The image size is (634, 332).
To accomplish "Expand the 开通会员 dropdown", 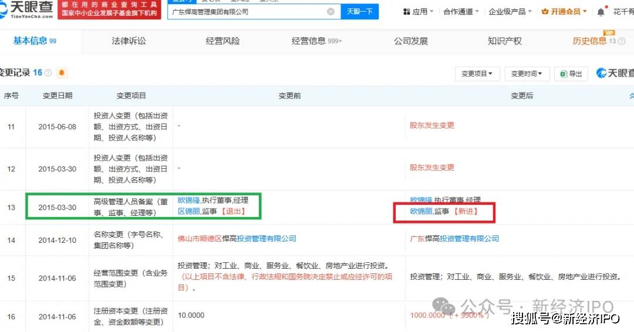I will pos(565,12).
